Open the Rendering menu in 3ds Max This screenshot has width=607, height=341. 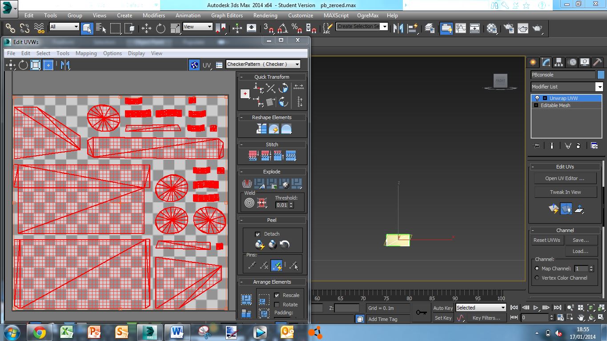pyautogui.click(x=265, y=15)
